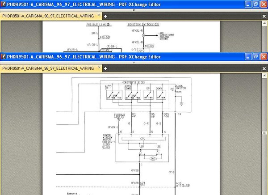Click the PDF-XChange app icon in the lower window's title bar
This screenshot has width=268, height=195.
pyautogui.click(x=4, y=56)
